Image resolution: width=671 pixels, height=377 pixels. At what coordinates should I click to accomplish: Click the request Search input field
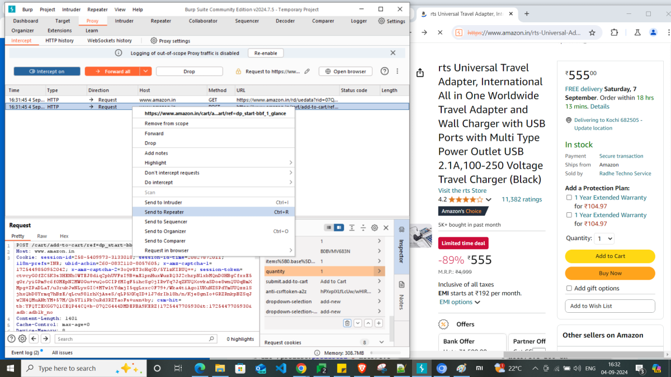click(137, 338)
